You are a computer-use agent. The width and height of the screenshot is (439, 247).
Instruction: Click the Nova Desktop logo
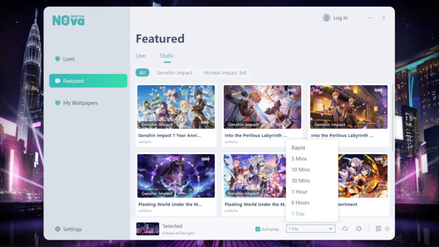tap(68, 20)
